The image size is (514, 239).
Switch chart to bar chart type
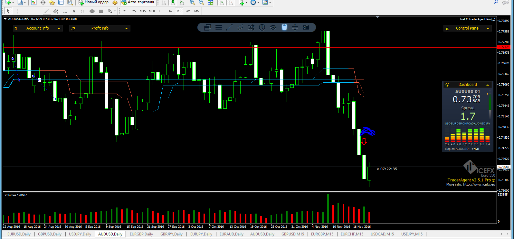(164, 2)
